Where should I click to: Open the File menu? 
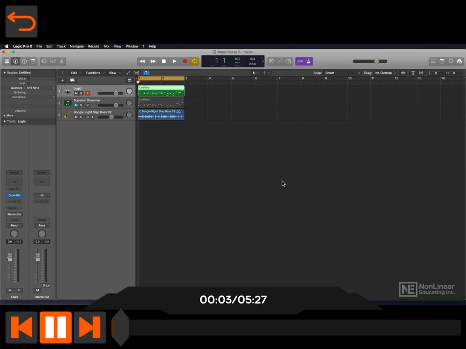click(39, 46)
